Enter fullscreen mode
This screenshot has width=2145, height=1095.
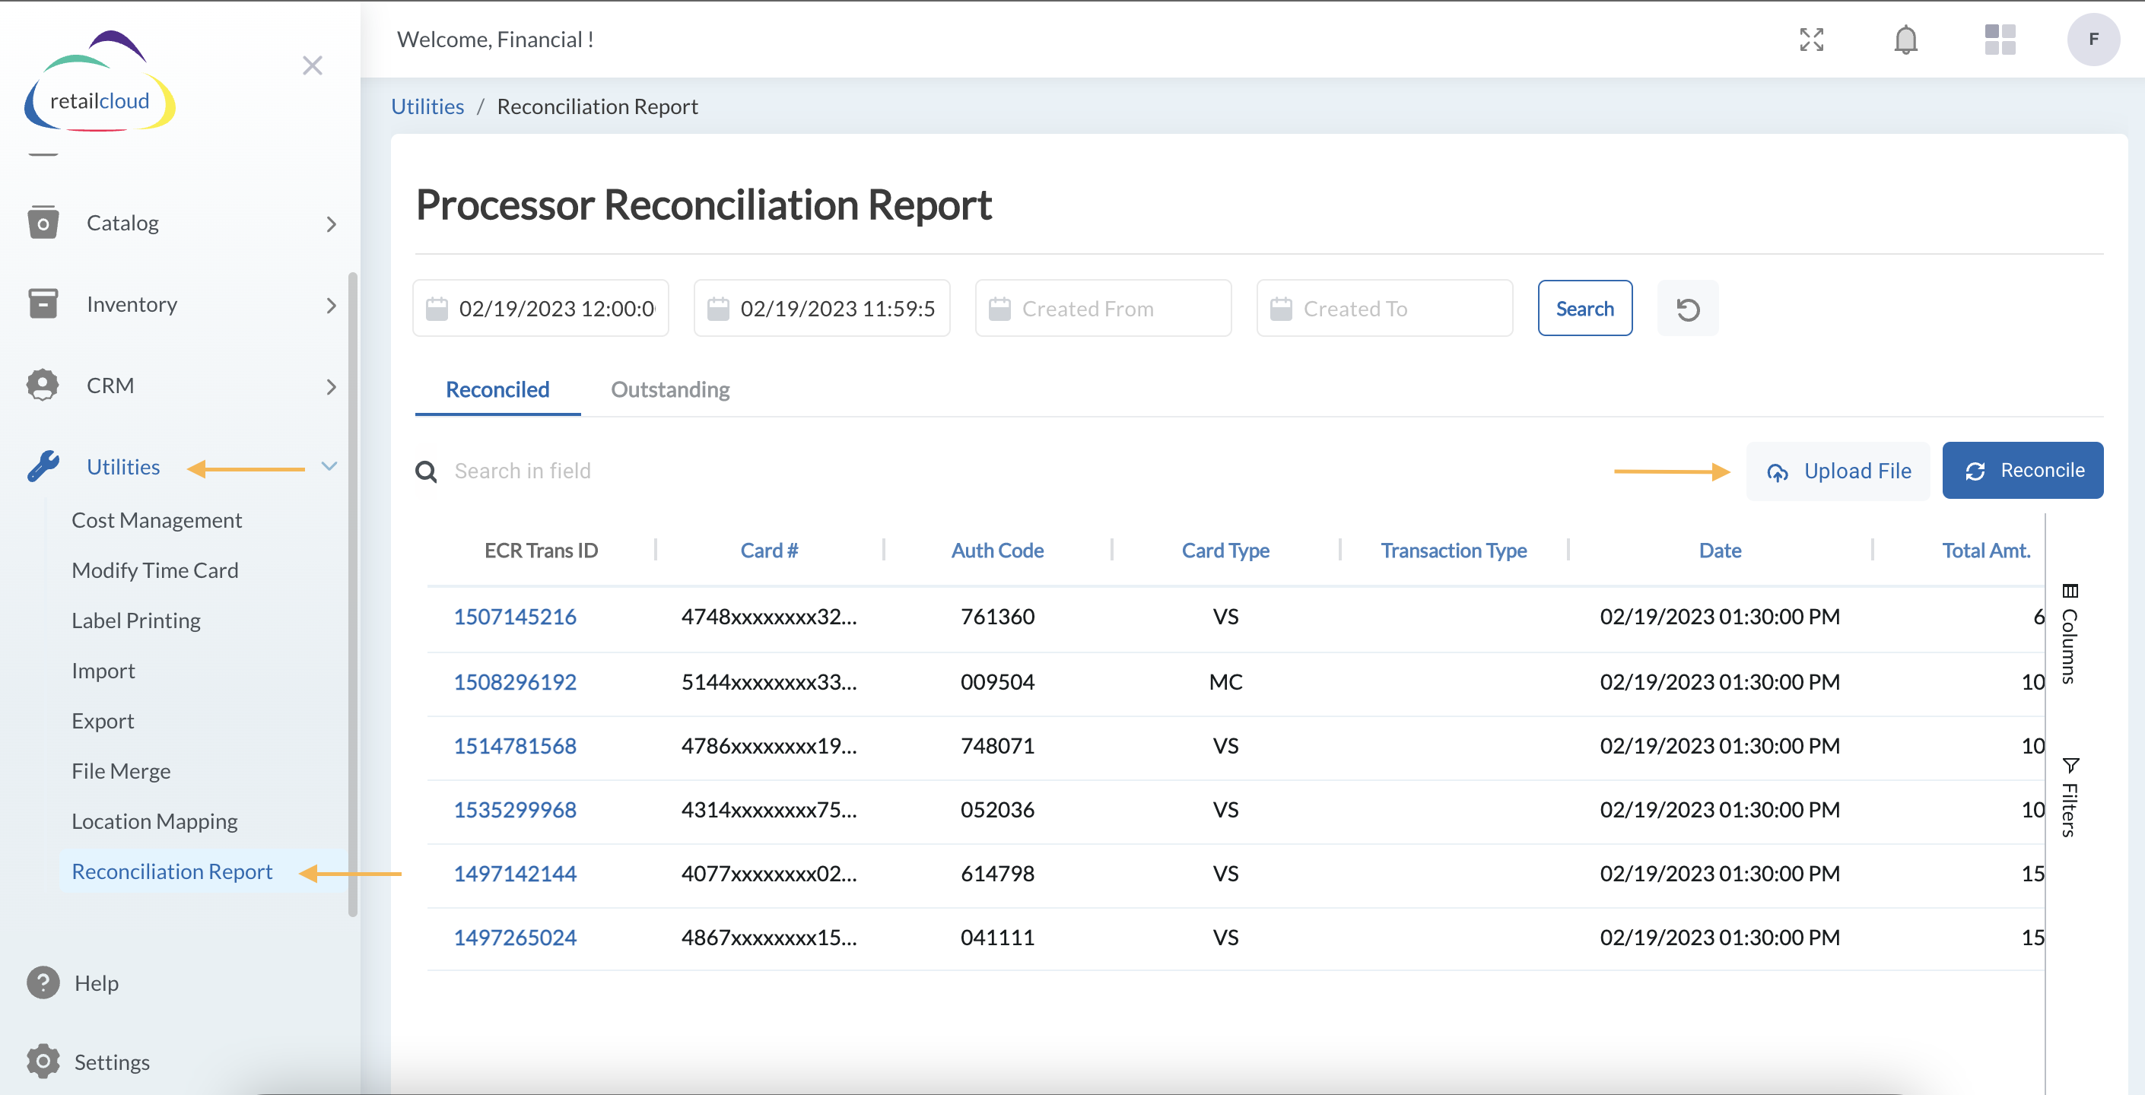click(1812, 39)
